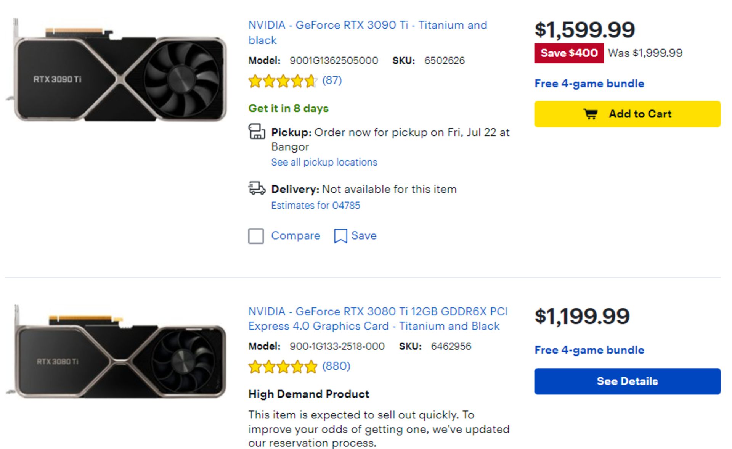Click the star rating for RTX 3090 Ti
This screenshot has height=449, width=732.
[281, 81]
